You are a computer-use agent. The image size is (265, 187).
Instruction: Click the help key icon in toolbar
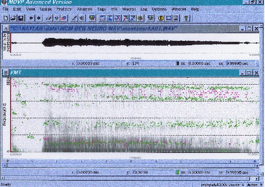pos(186,18)
